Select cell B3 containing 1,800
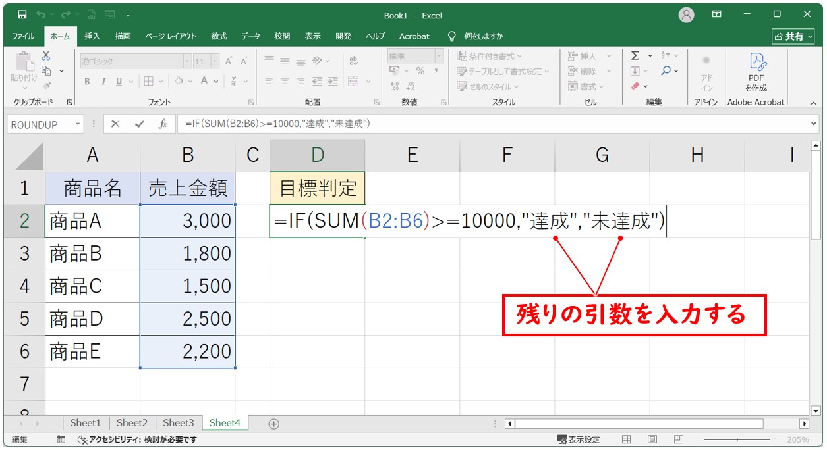This screenshot has width=827, height=450. click(x=188, y=253)
